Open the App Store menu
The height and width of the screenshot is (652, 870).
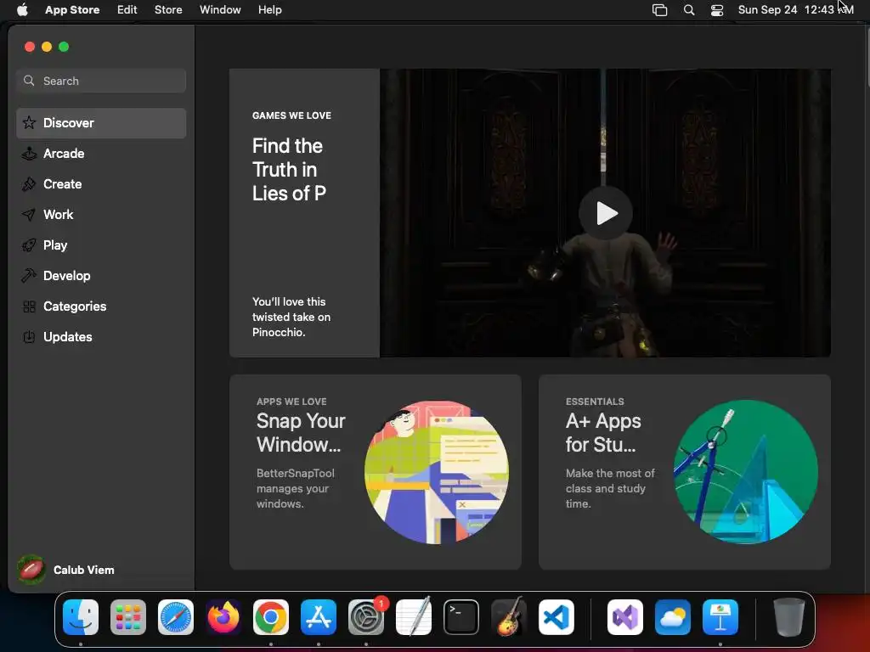pyautogui.click(x=72, y=9)
